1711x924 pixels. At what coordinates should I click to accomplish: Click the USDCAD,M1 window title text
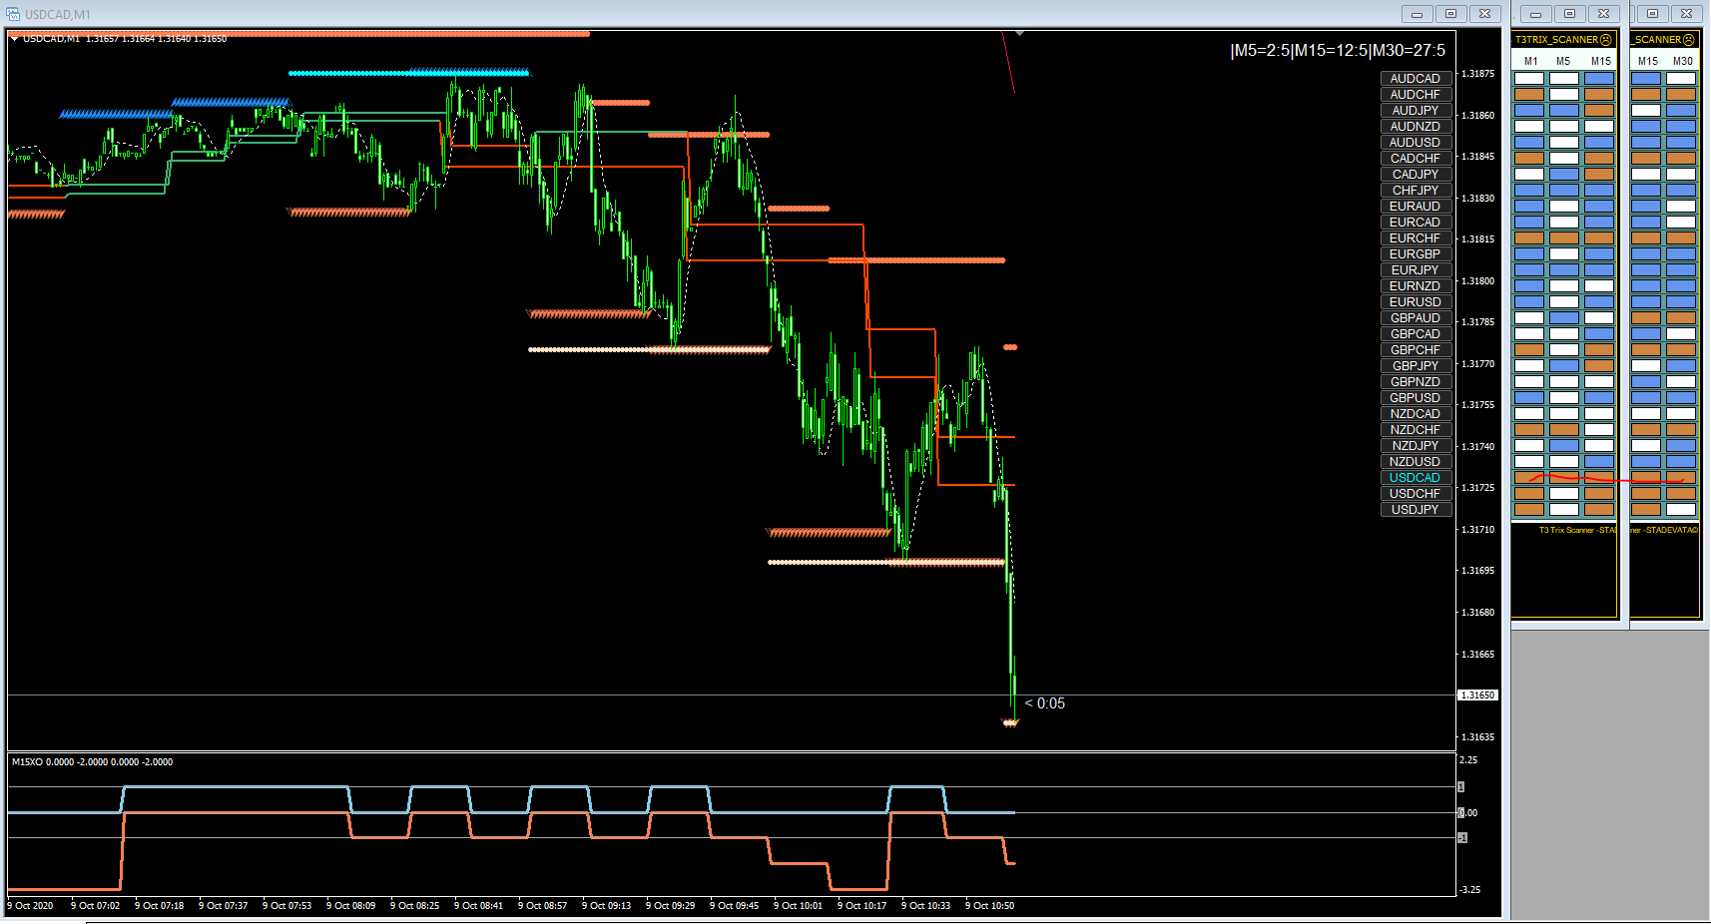58,15
